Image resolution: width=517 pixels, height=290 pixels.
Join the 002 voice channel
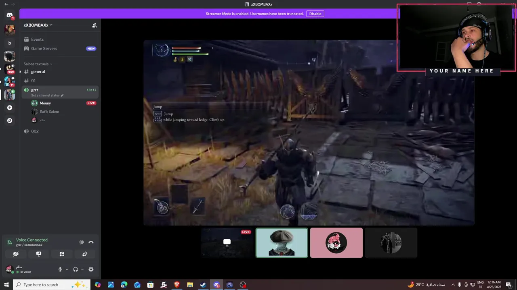[x=60, y=131]
